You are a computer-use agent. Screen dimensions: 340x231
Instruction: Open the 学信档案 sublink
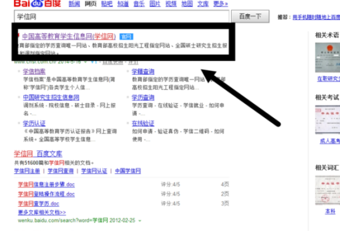[x=34, y=71]
